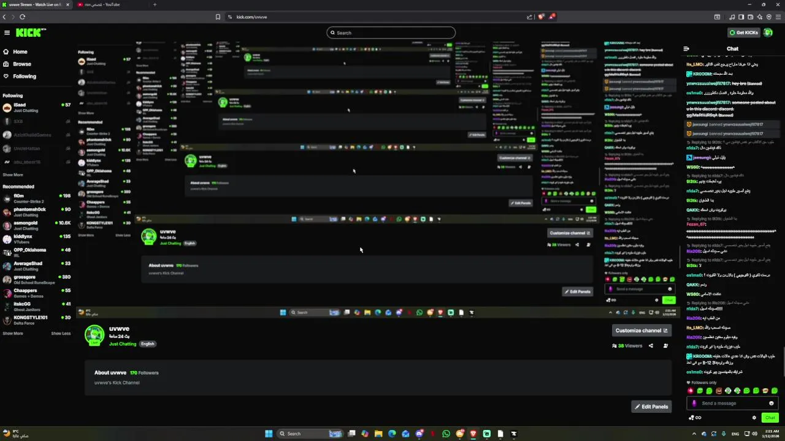Open kiddlynx recommended channel

click(x=37, y=239)
